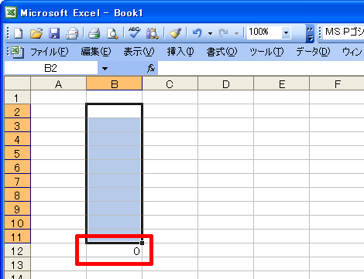This screenshot has height=279, width=364.
Task: Expand the Undo history dropdown arrow
Action: point(210,33)
